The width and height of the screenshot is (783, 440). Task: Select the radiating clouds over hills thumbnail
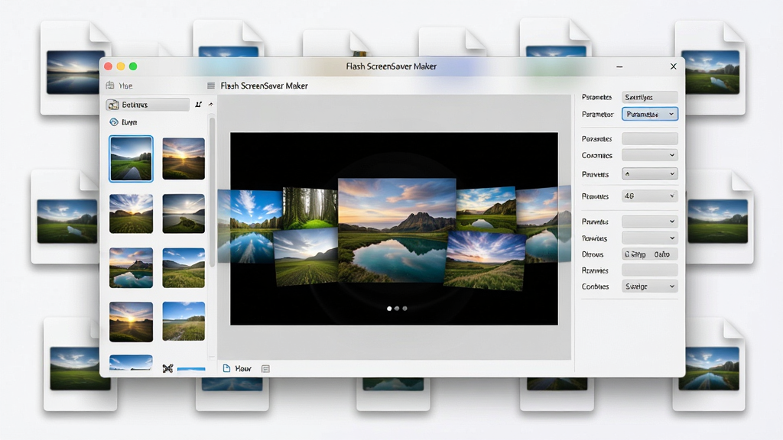coord(132,214)
